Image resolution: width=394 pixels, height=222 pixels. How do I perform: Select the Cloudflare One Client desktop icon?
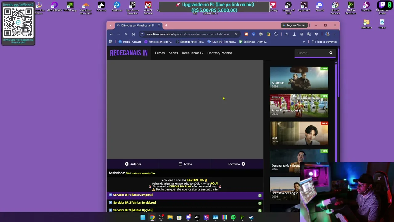click(x=86, y=8)
